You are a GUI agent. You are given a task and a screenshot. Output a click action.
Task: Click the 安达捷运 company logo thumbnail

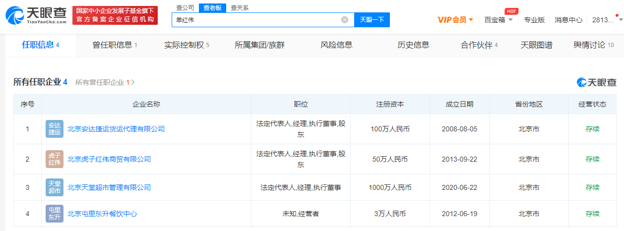[x=55, y=129]
